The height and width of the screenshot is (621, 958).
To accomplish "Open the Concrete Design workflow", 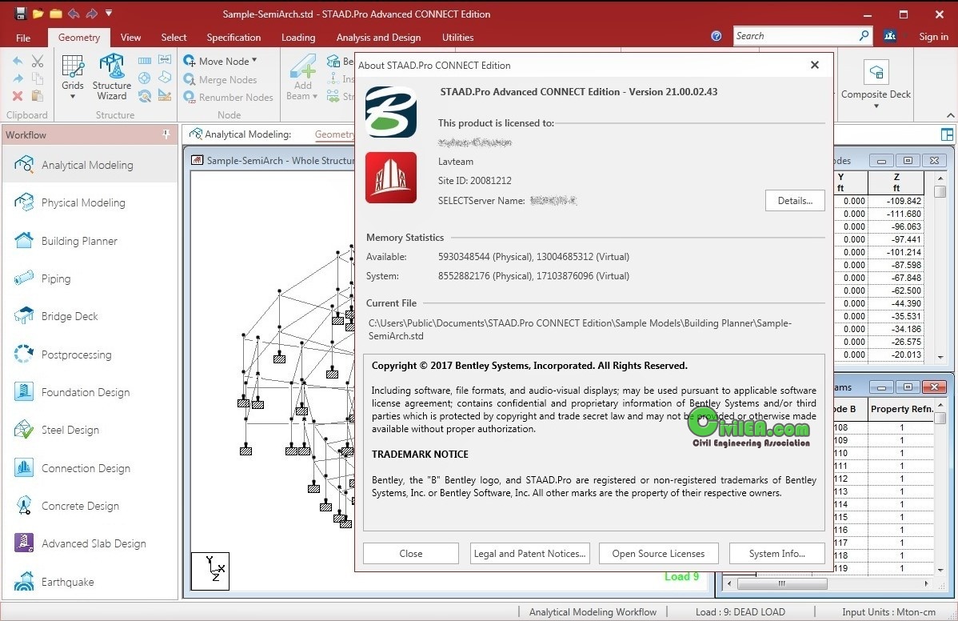I will click(x=90, y=506).
